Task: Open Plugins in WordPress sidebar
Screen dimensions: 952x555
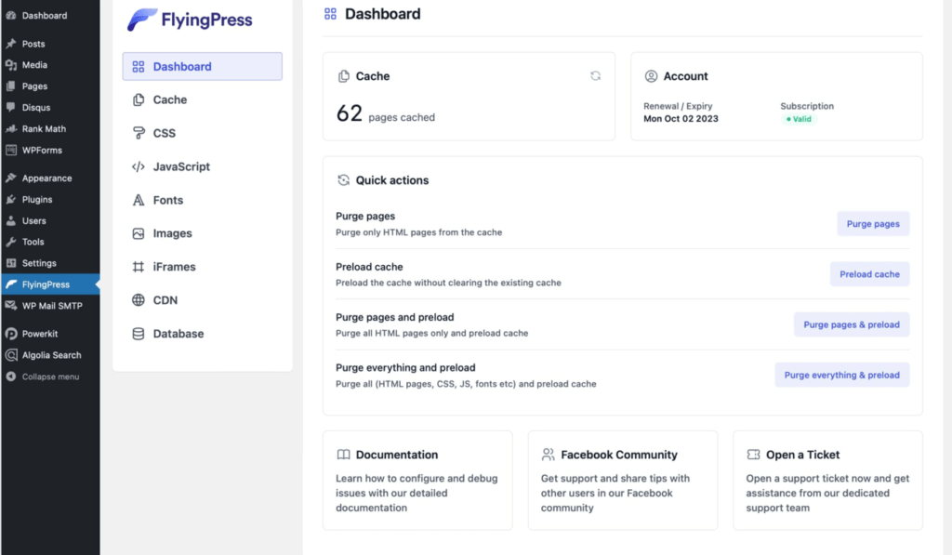Action: pyautogui.click(x=37, y=199)
